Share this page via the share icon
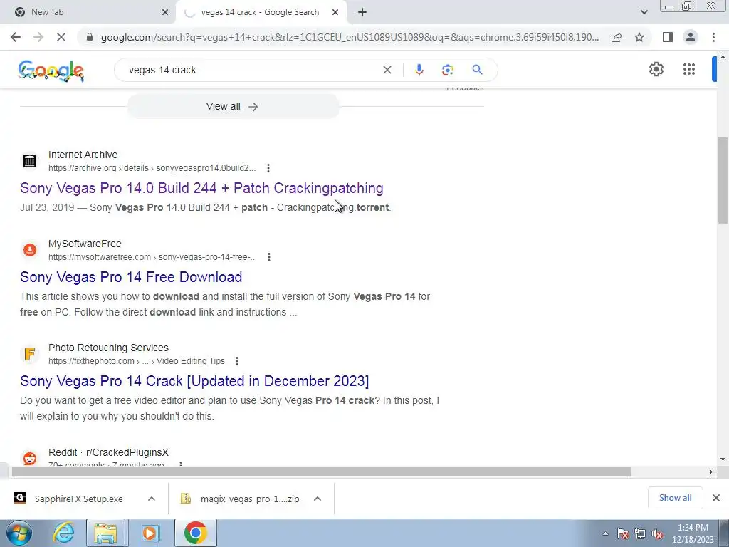Image resolution: width=729 pixels, height=547 pixels. (x=617, y=37)
